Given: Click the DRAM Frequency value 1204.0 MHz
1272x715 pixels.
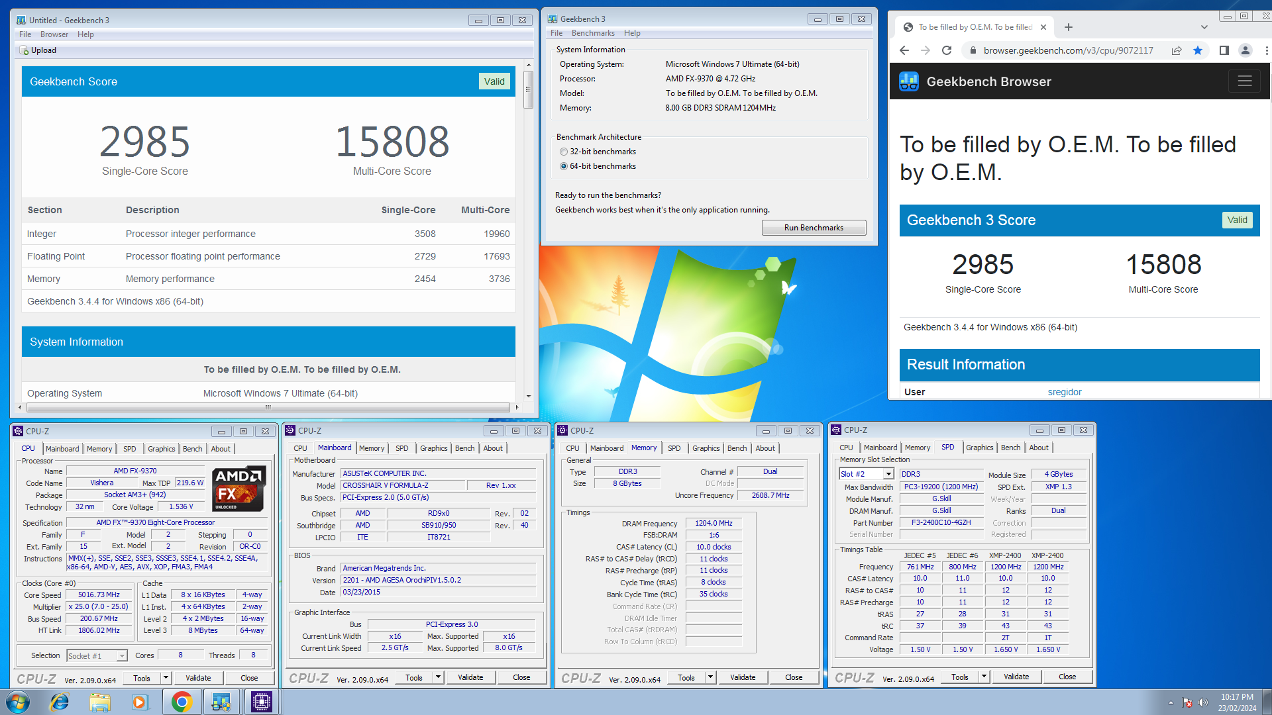Looking at the screenshot, I should tap(714, 524).
